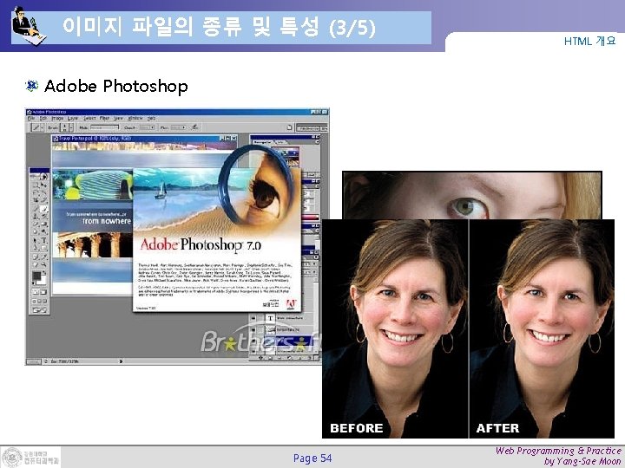The image size is (625, 468).
Task: Select the Move tool in toolbox
Action: [44, 185]
